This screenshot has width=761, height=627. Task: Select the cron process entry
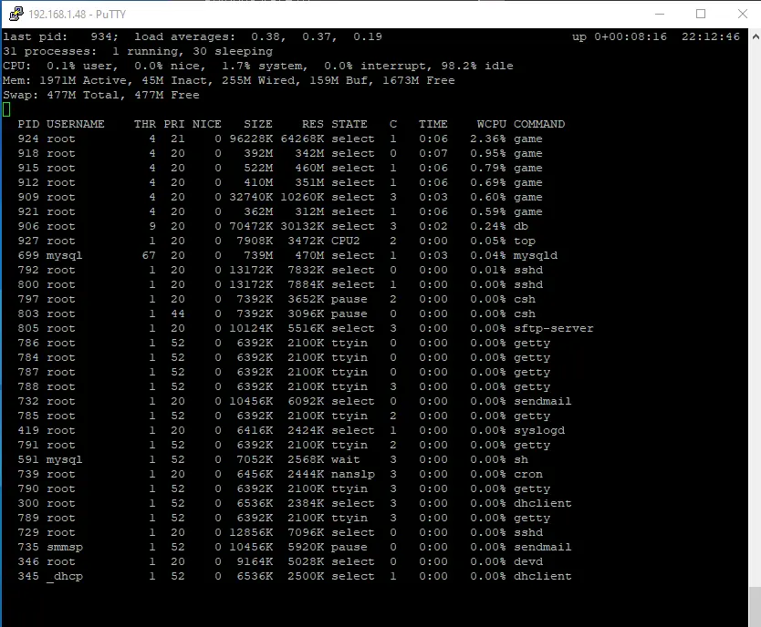[x=274, y=474]
